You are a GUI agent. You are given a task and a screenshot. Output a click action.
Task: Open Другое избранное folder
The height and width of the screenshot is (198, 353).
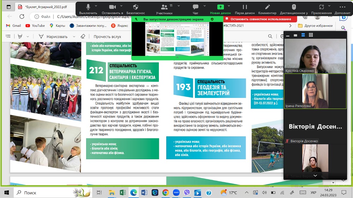tap(315, 26)
